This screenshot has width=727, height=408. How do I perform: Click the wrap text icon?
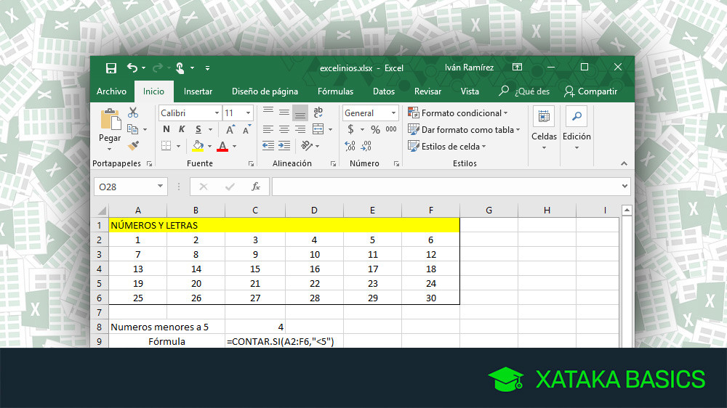point(318,113)
